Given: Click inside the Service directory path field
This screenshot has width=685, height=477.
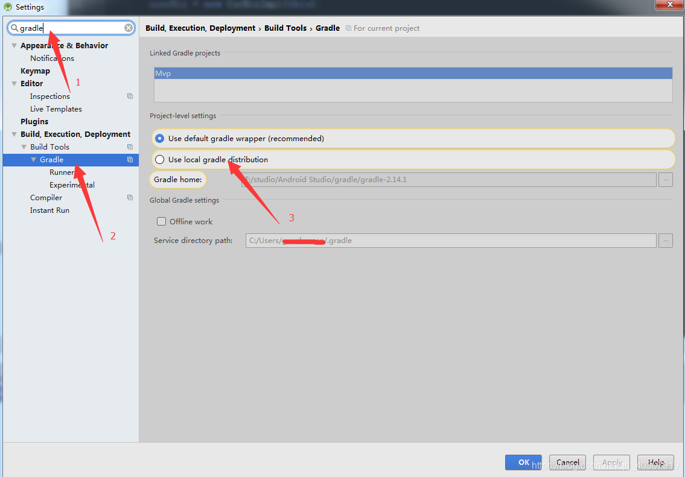Looking at the screenshot, I should (x=422, y=240).
